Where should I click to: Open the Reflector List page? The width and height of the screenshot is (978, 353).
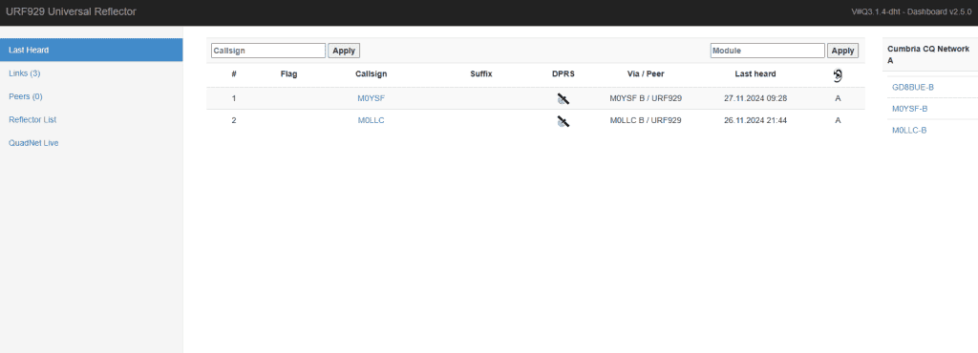coord(33,119)
